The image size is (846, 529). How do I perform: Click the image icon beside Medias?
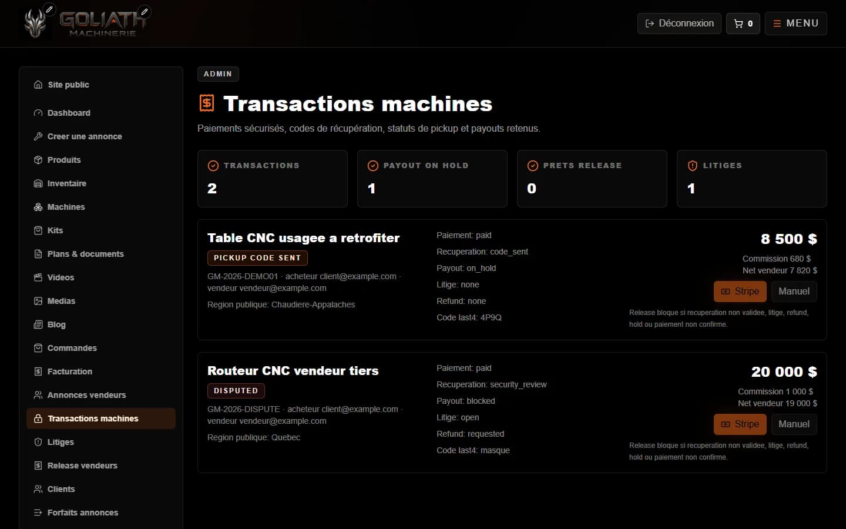[38, 301]
